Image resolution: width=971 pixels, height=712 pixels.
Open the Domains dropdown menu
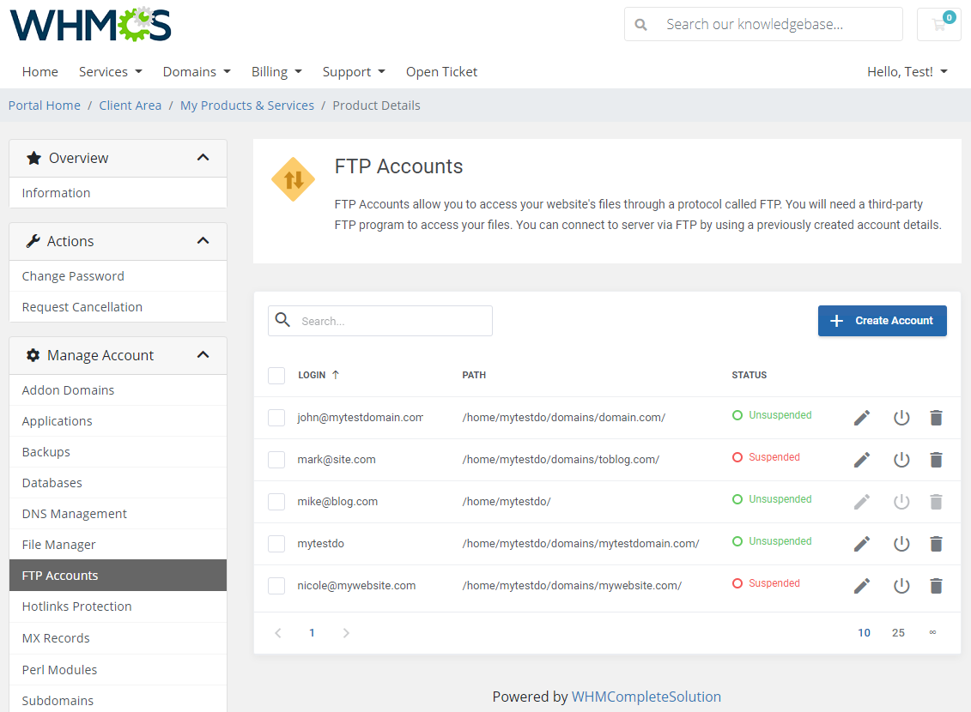[196, 71]
